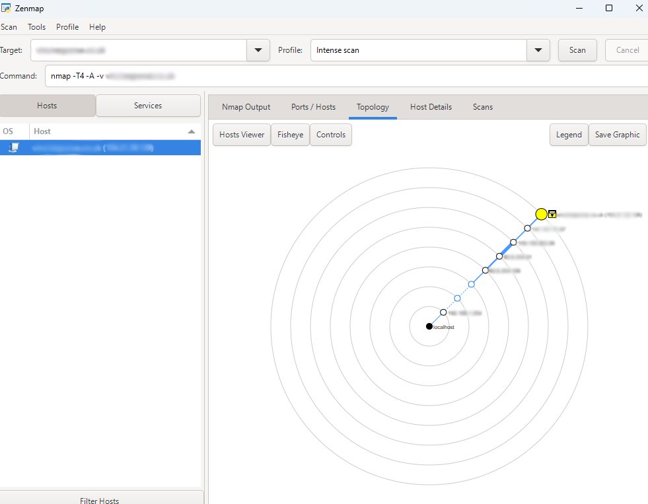Minimize the Zenmap window

pyautogui.click(x=579, y=8)
